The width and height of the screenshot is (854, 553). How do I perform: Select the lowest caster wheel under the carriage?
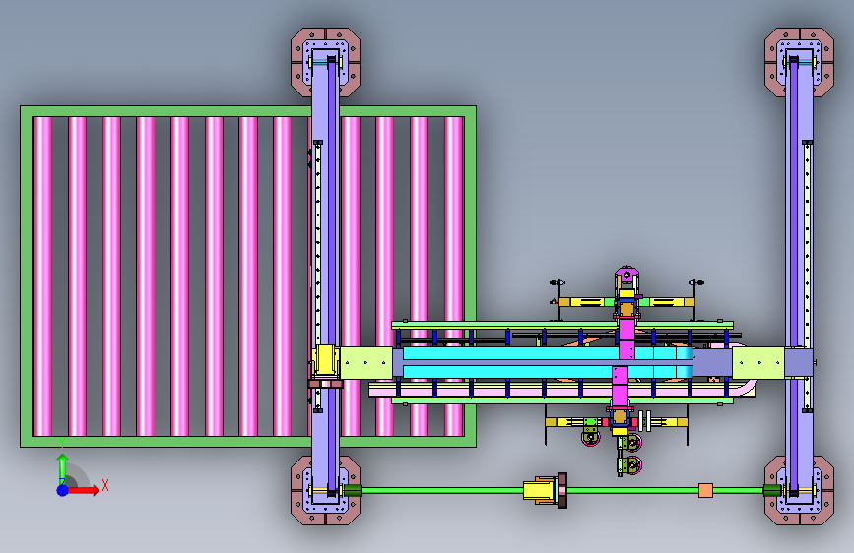tap(630, 465)
